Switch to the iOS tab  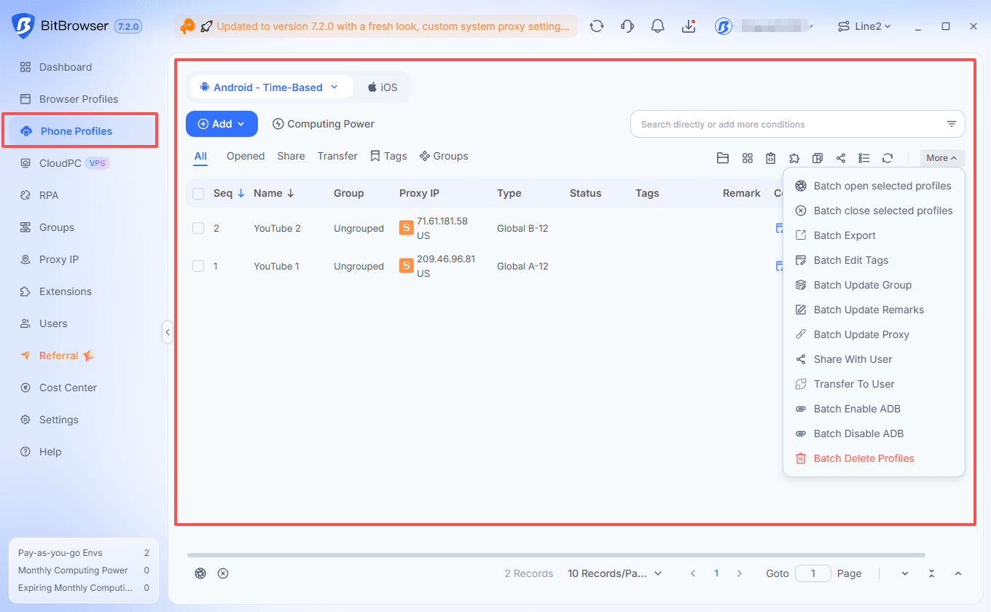click(x=383, y=87)
